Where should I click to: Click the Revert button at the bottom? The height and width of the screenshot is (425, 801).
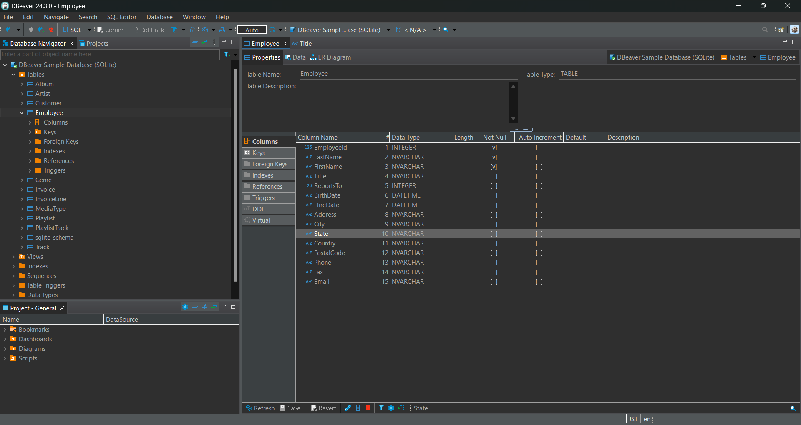(x=324, y=408)
